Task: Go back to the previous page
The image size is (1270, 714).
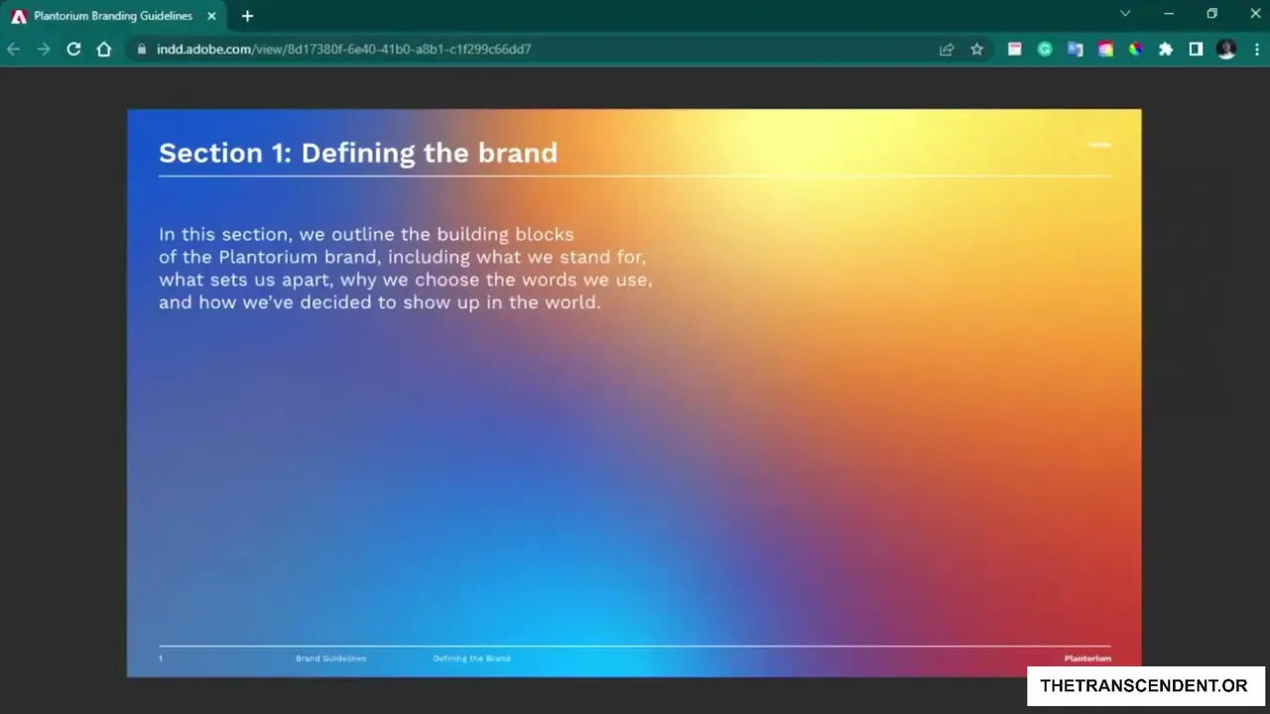Action: click(x=14, y=49)
